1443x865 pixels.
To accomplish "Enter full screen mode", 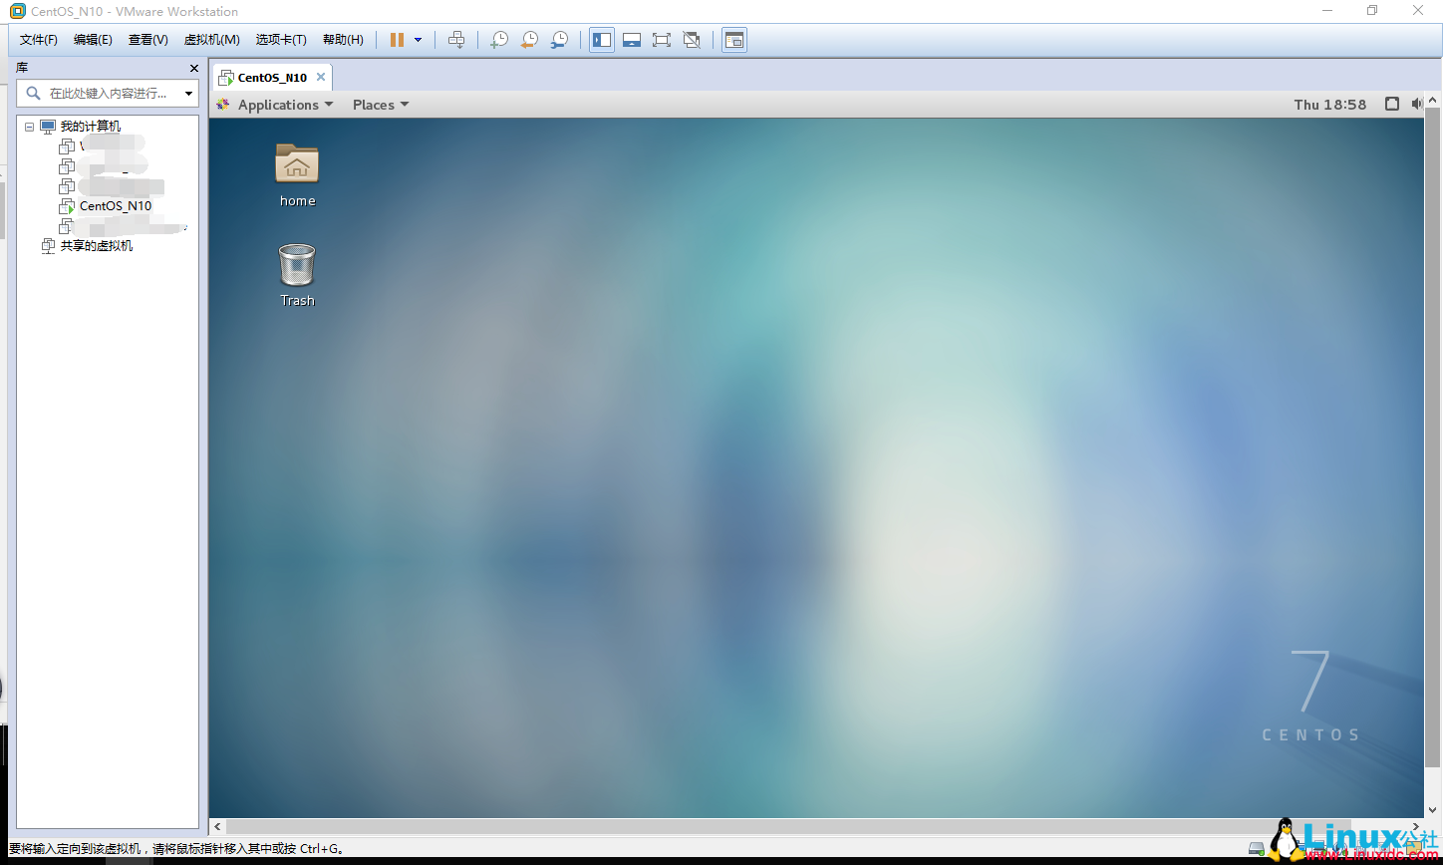I will 663,39.
